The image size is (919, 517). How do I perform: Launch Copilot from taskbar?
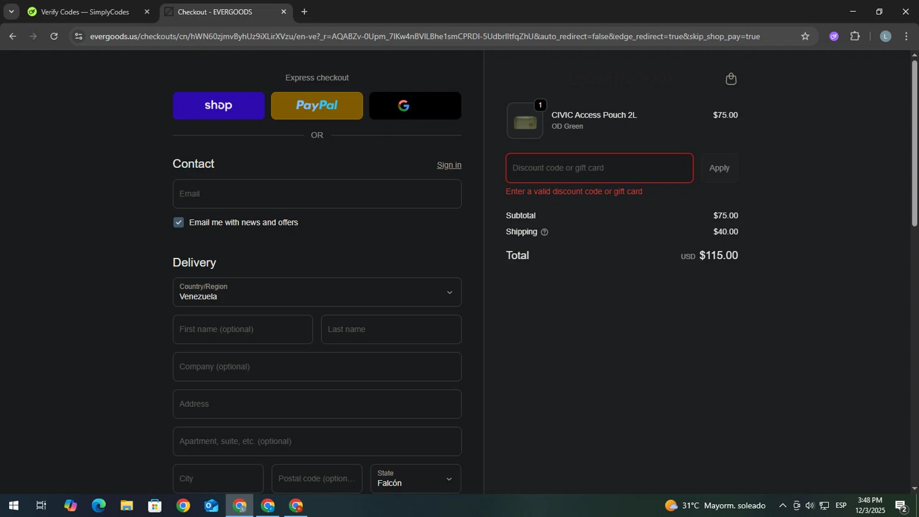(x=70, y=505)
